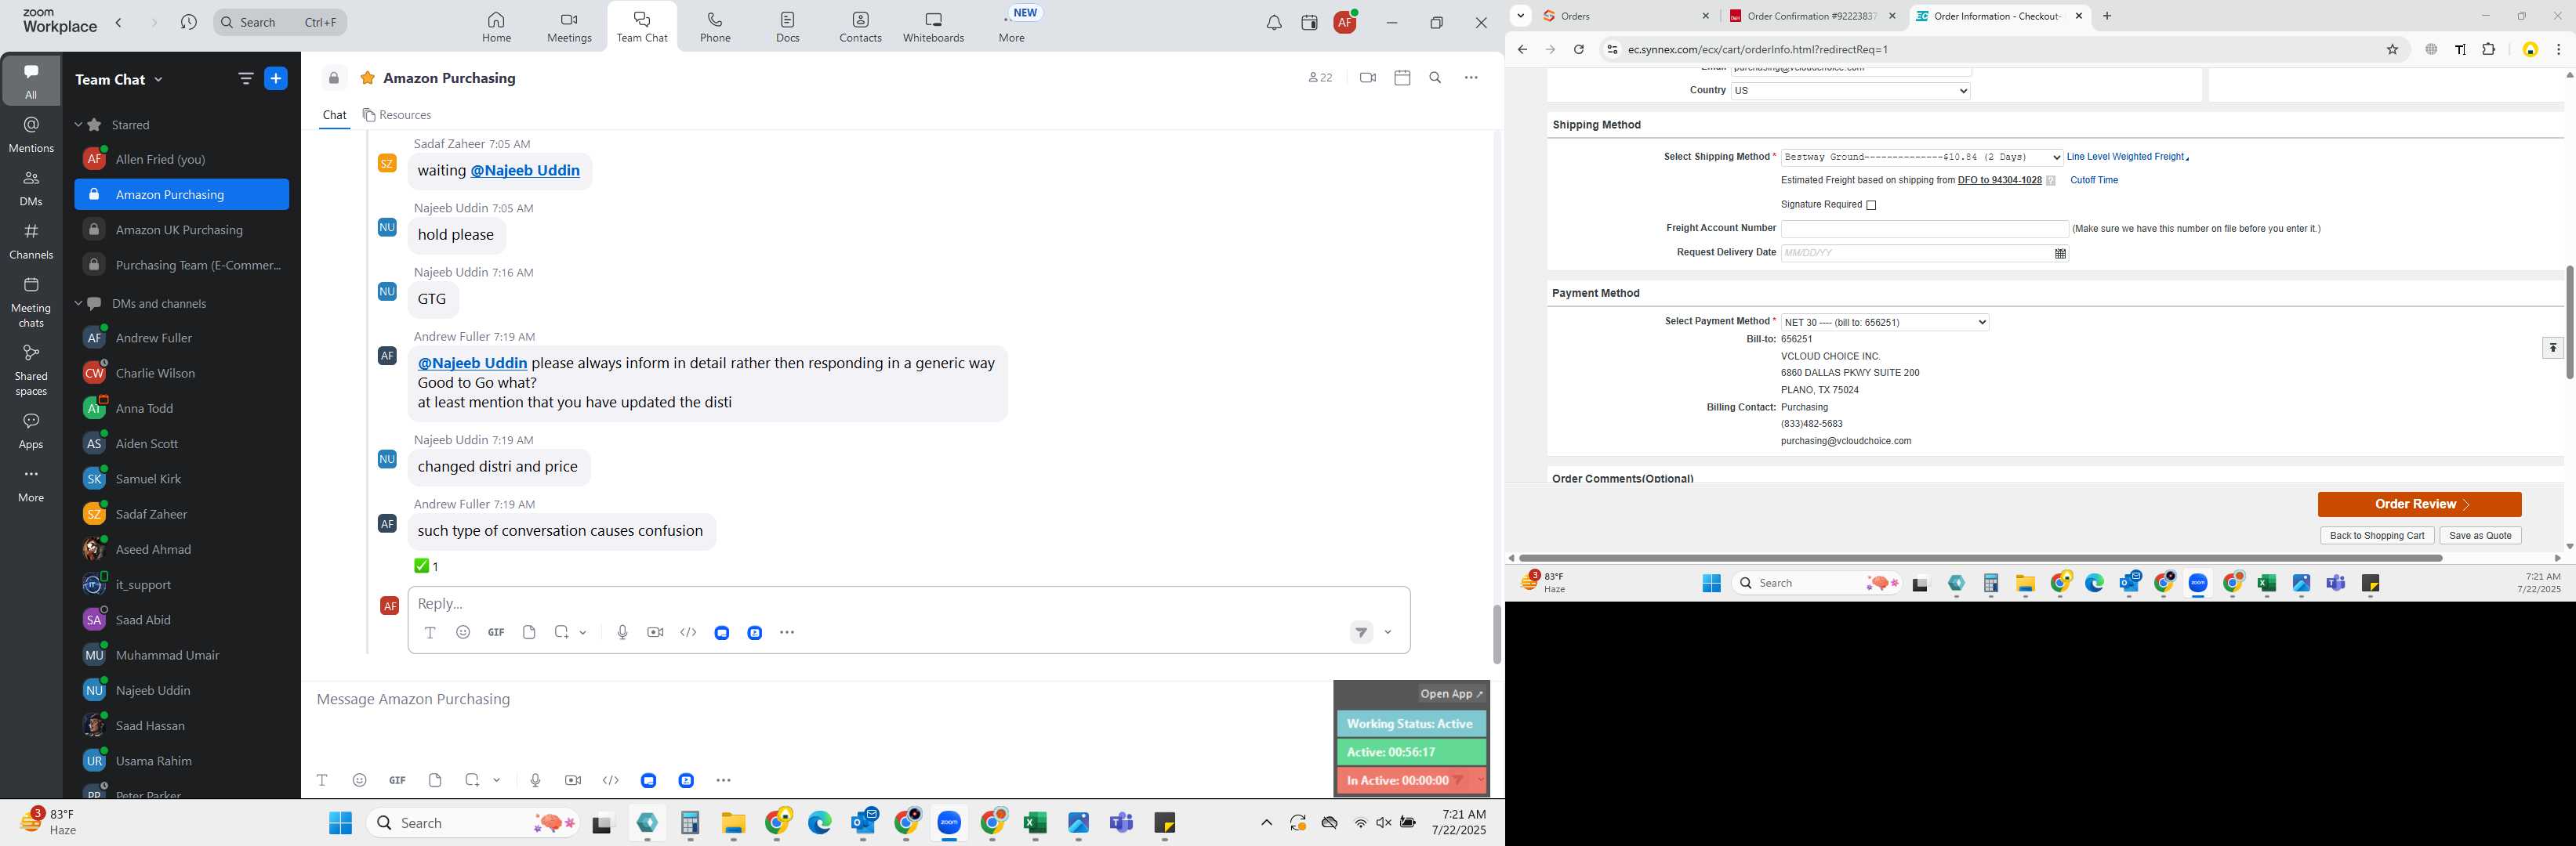2576x846 pixels.
Task: Open the history clock icon near search
Action: (x=188, y=22)
